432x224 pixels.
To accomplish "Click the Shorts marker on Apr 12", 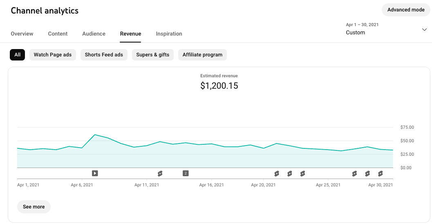I will (x=160, y=173).
